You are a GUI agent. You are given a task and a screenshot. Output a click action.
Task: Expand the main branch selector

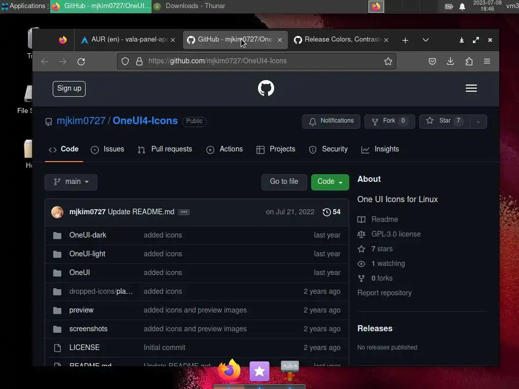[71, 182]
